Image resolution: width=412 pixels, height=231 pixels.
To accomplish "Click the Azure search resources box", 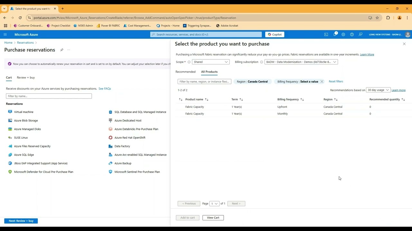I will pos(206,34).
